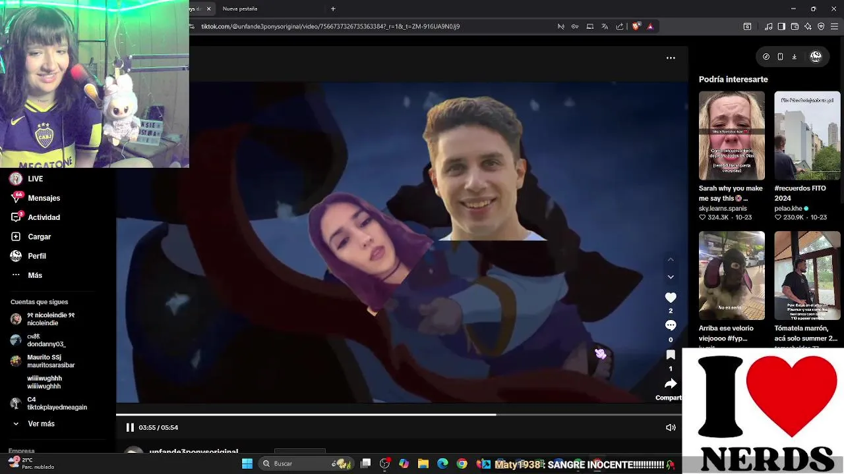844x474 pixels.
Task: Open nicoleindie followed account
Action: [x=44, y=319]
